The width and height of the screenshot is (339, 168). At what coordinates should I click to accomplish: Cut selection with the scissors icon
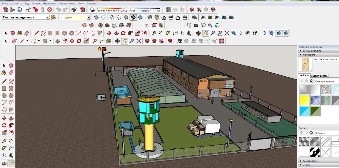(29, 10)
